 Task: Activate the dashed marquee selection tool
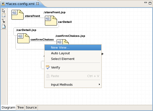pyautogui.click(x=4, y=15)
